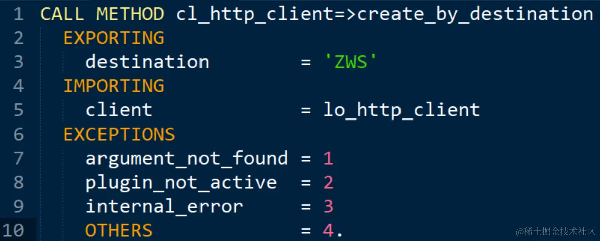Click the lo_http_client variable

pos(402,111)
